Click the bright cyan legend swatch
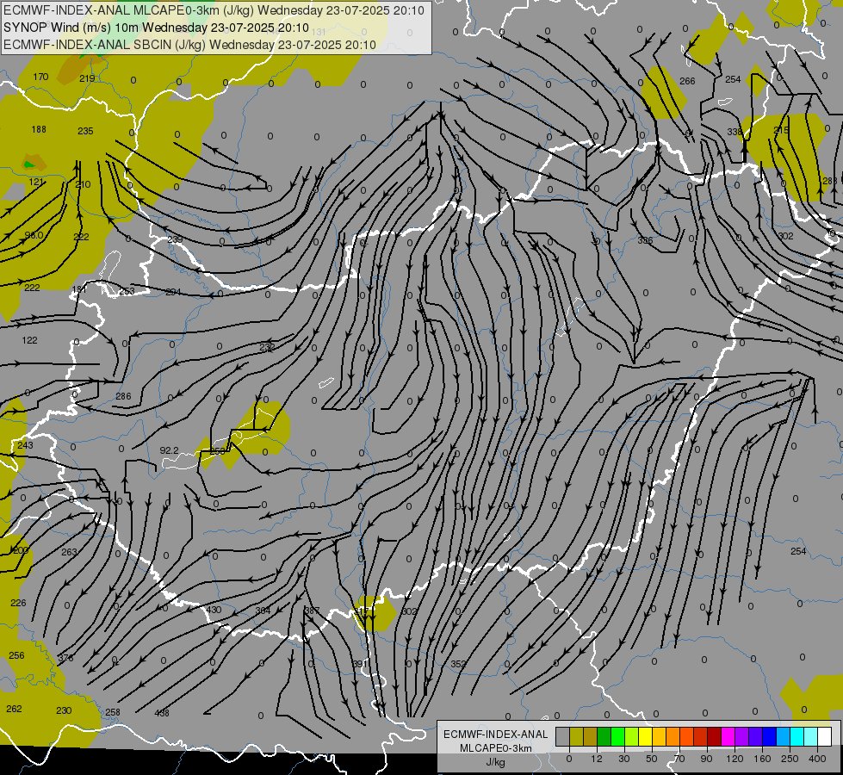 point(797,737)
